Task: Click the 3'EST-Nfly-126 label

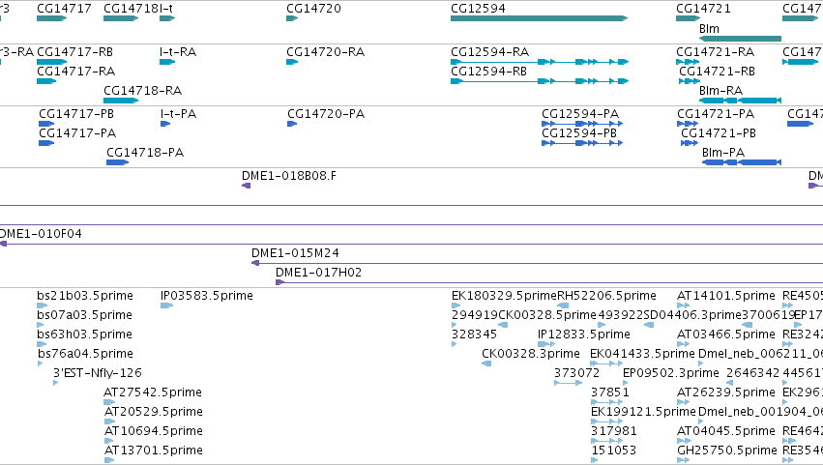Action: [x=98, y=374]
